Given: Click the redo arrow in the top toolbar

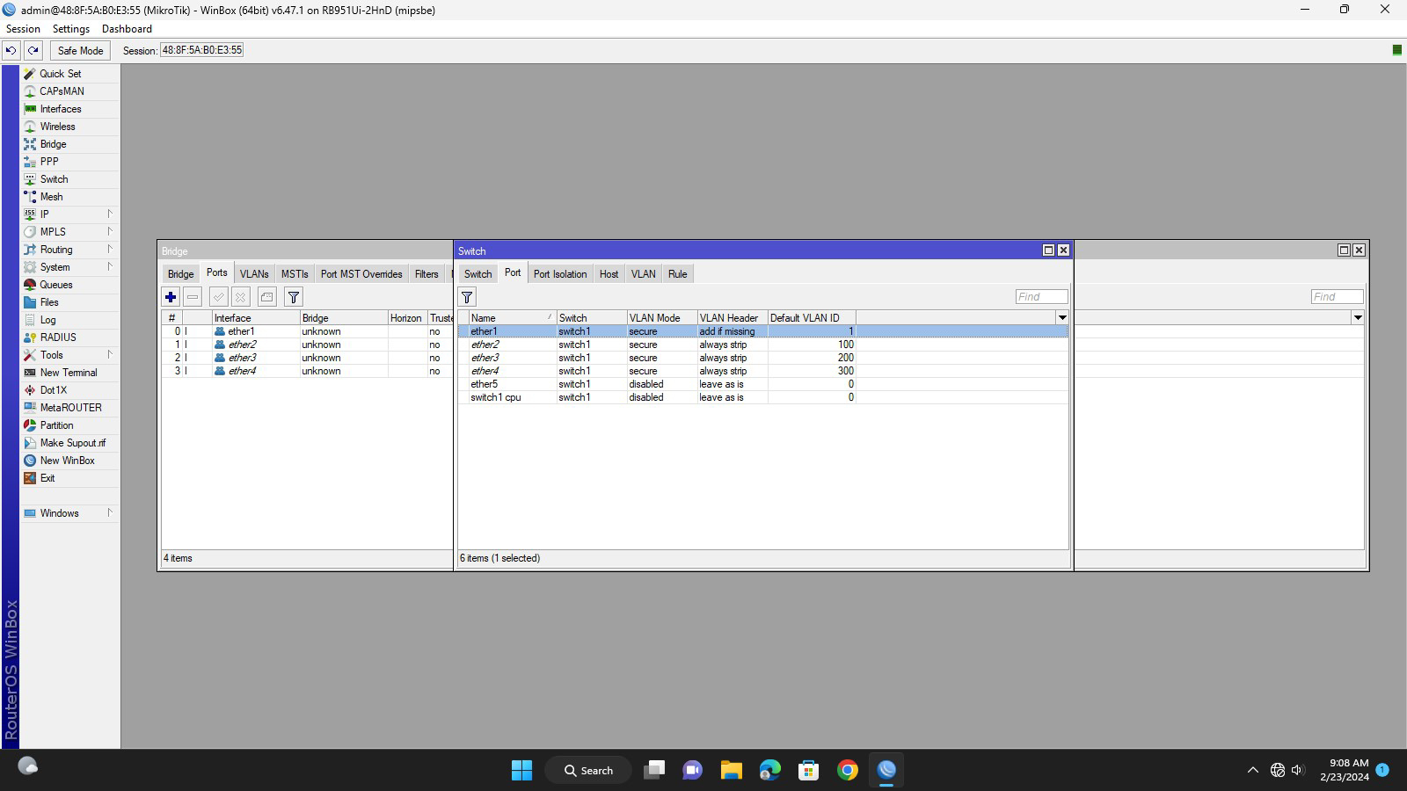Looking at the screenshot, I should coord(33,50).
